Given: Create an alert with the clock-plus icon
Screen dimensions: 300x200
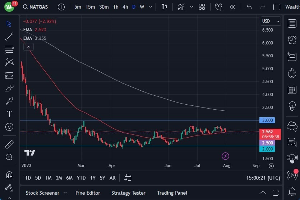Looking at the screenshot, I should point(219,7).
